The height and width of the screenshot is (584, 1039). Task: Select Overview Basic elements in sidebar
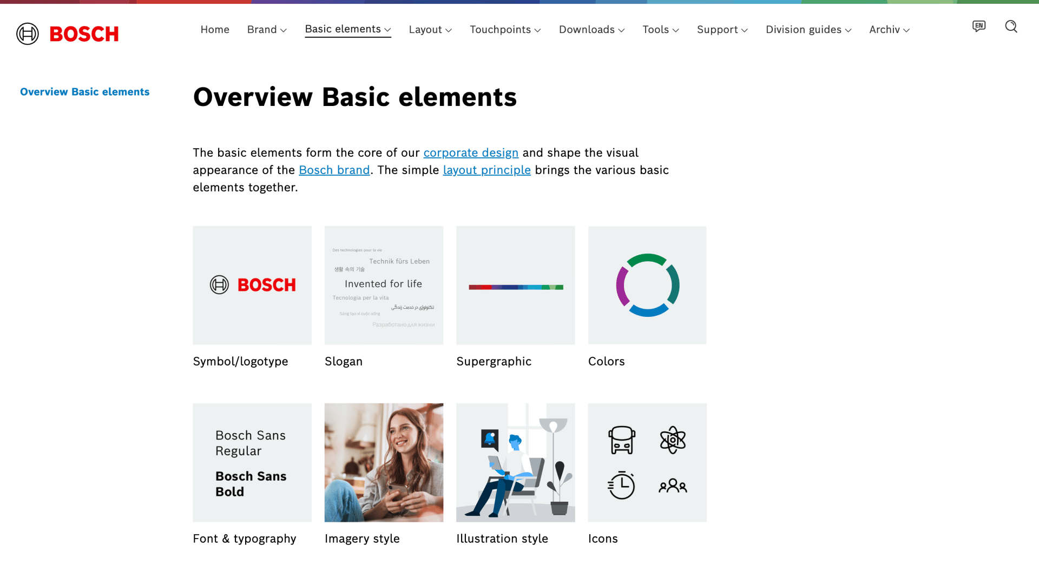click(84, 92)
